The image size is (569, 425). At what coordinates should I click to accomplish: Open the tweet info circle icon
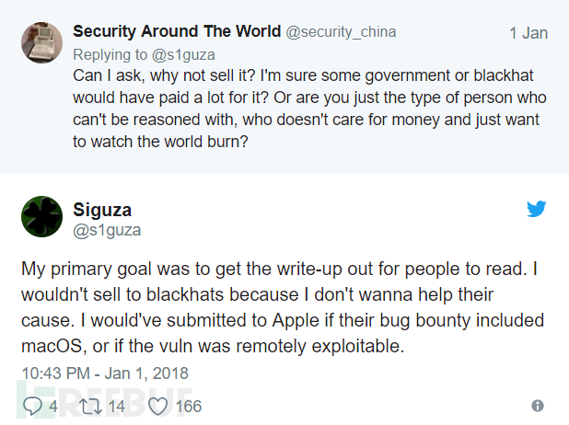point(538,406)
